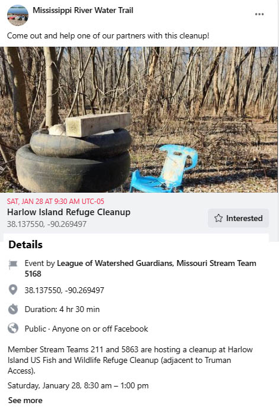The height and width of the screenshot is (409, 279).
Task: Click the location pin icon
Action: point(13,290)
